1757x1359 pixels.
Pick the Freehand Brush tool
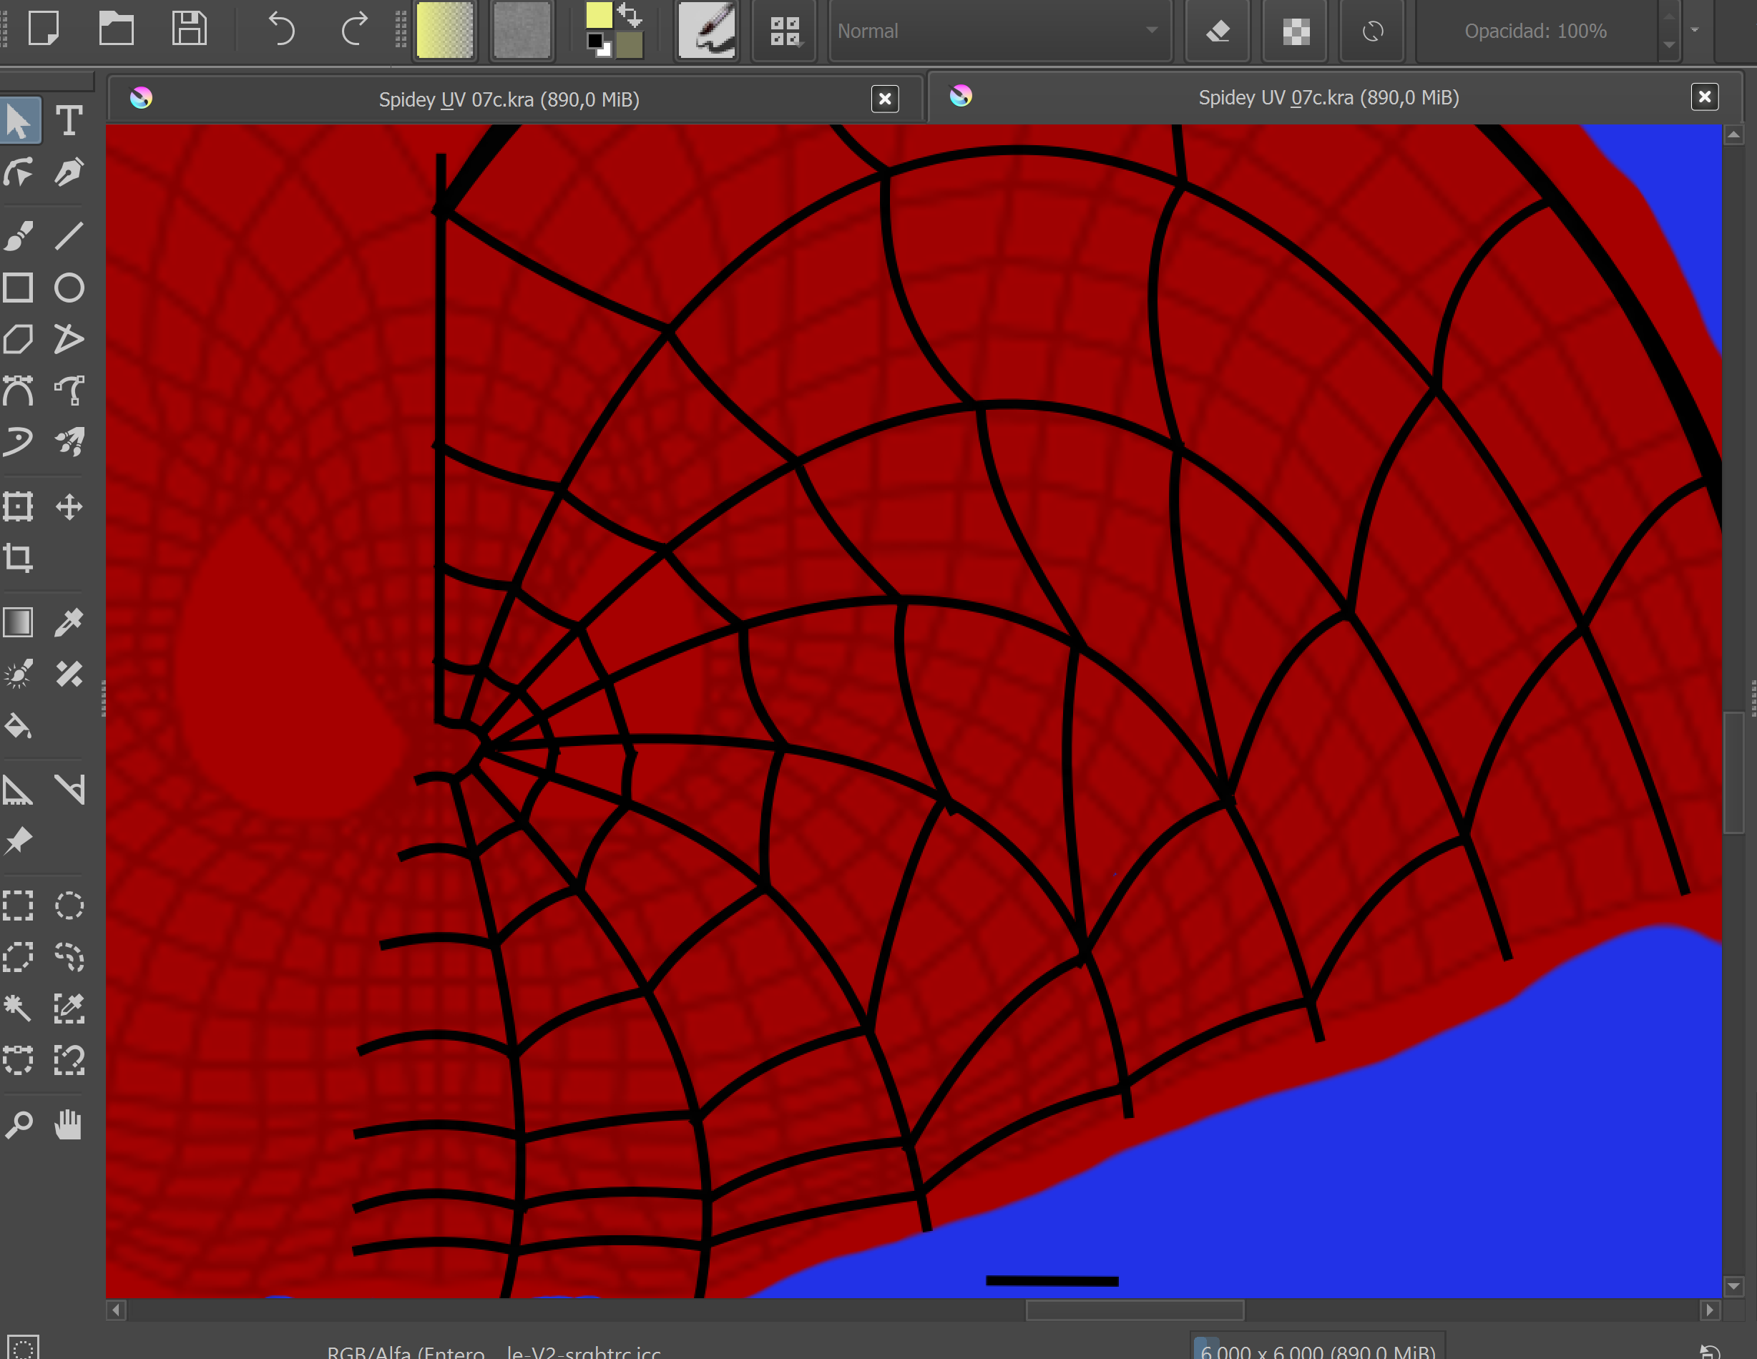(x=19, y=235)
